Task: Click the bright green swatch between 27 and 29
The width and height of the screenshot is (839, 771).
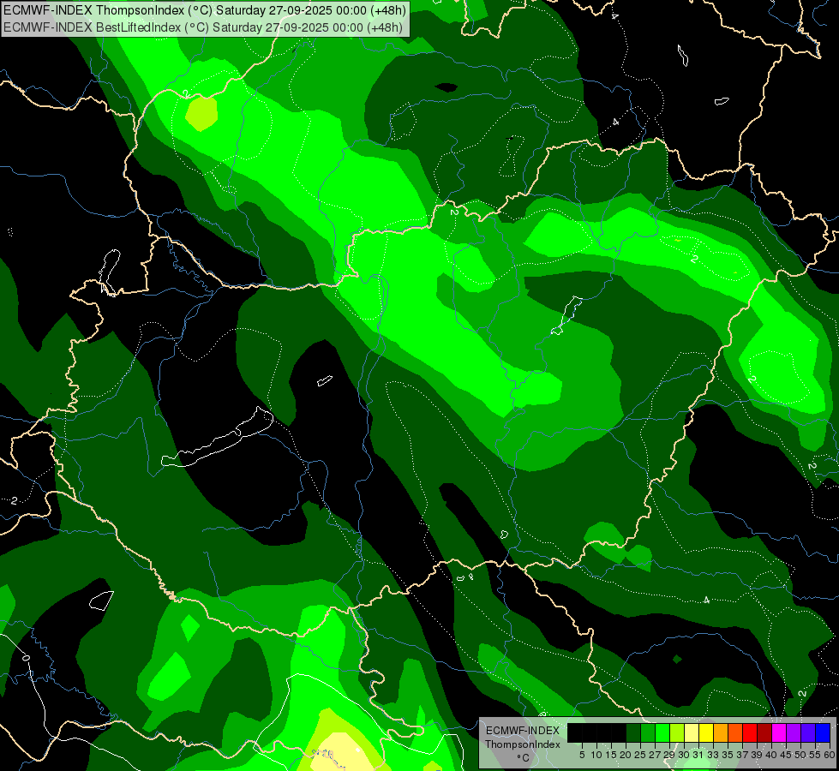Action: 662,732
